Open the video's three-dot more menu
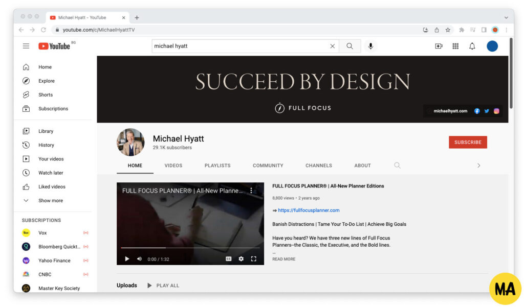This screenshot has height=307, width=524. pos(251,191)
